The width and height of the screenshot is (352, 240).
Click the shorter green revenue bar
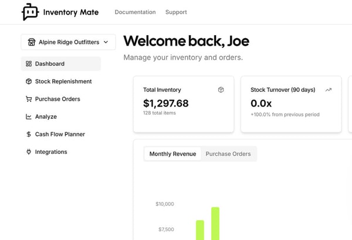pos(200,230)
